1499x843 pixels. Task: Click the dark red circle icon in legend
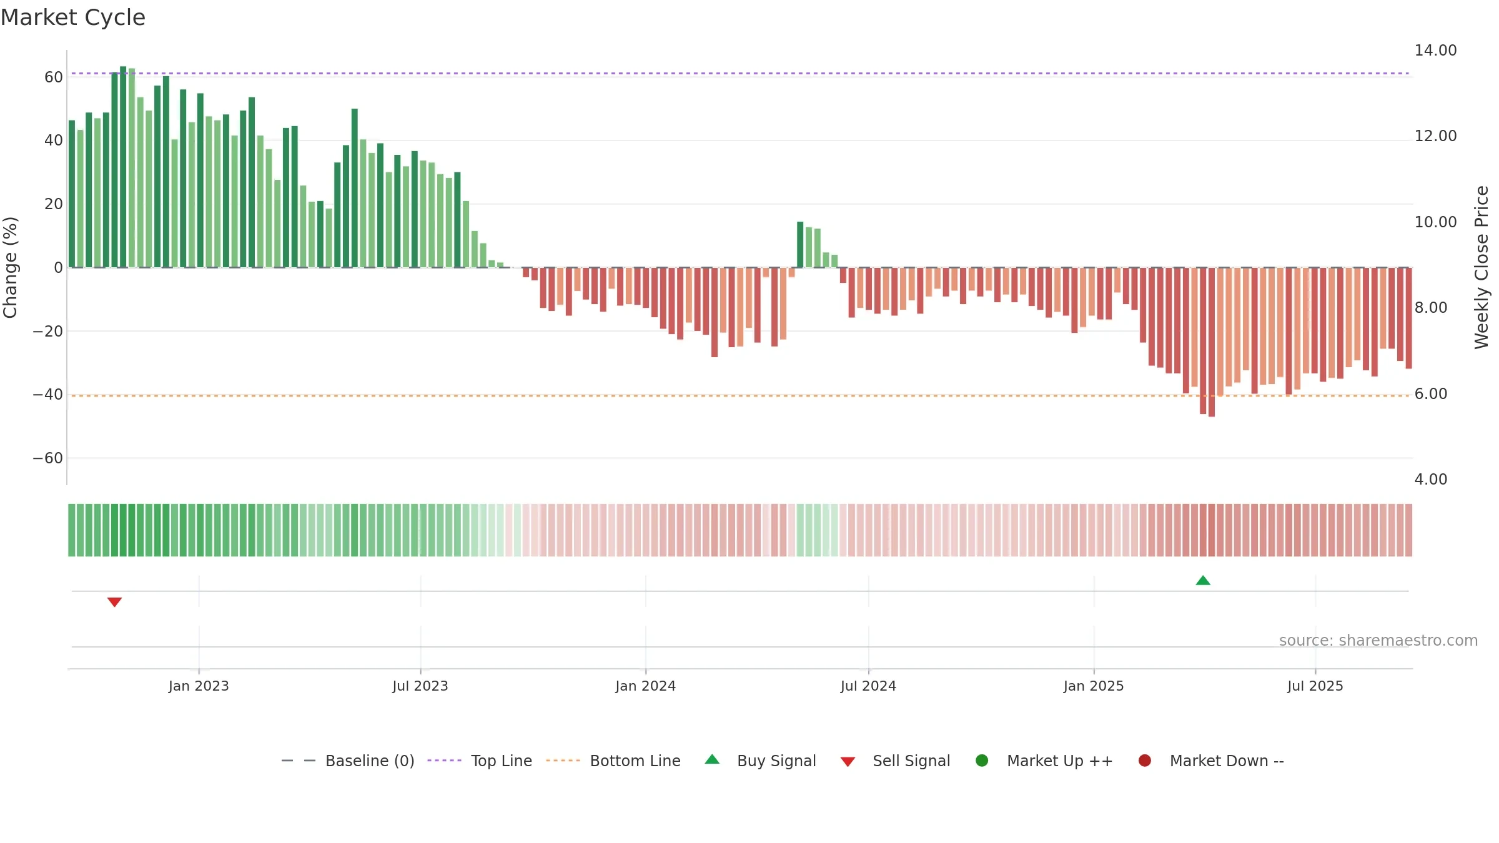click(x=1145, y=761)
